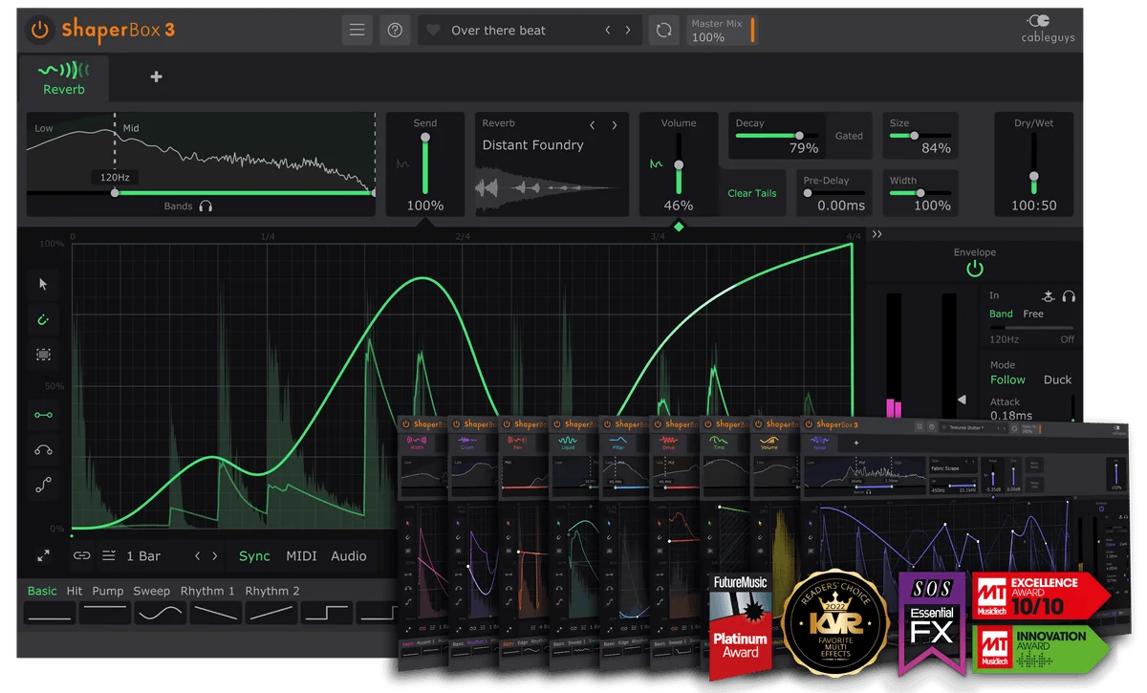Toggle the Envelope power button
Viewport: 1147px width, 693px height.
click(x=975, y=270)
